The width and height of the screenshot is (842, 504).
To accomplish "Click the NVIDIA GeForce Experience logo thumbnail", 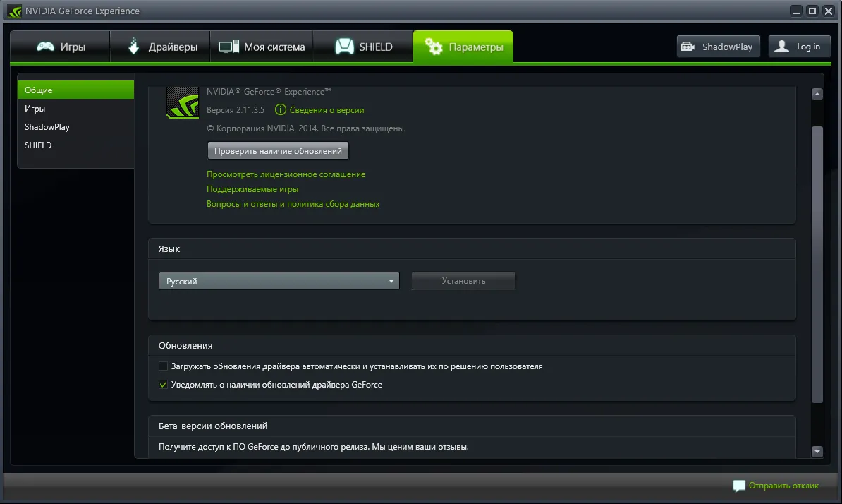I will [182, 103].
